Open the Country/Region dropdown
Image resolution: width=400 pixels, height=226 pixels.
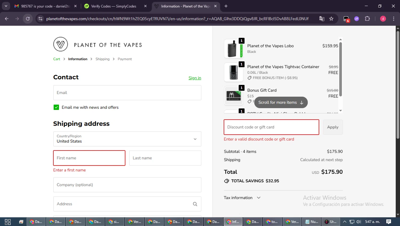(x=127, y=139)
